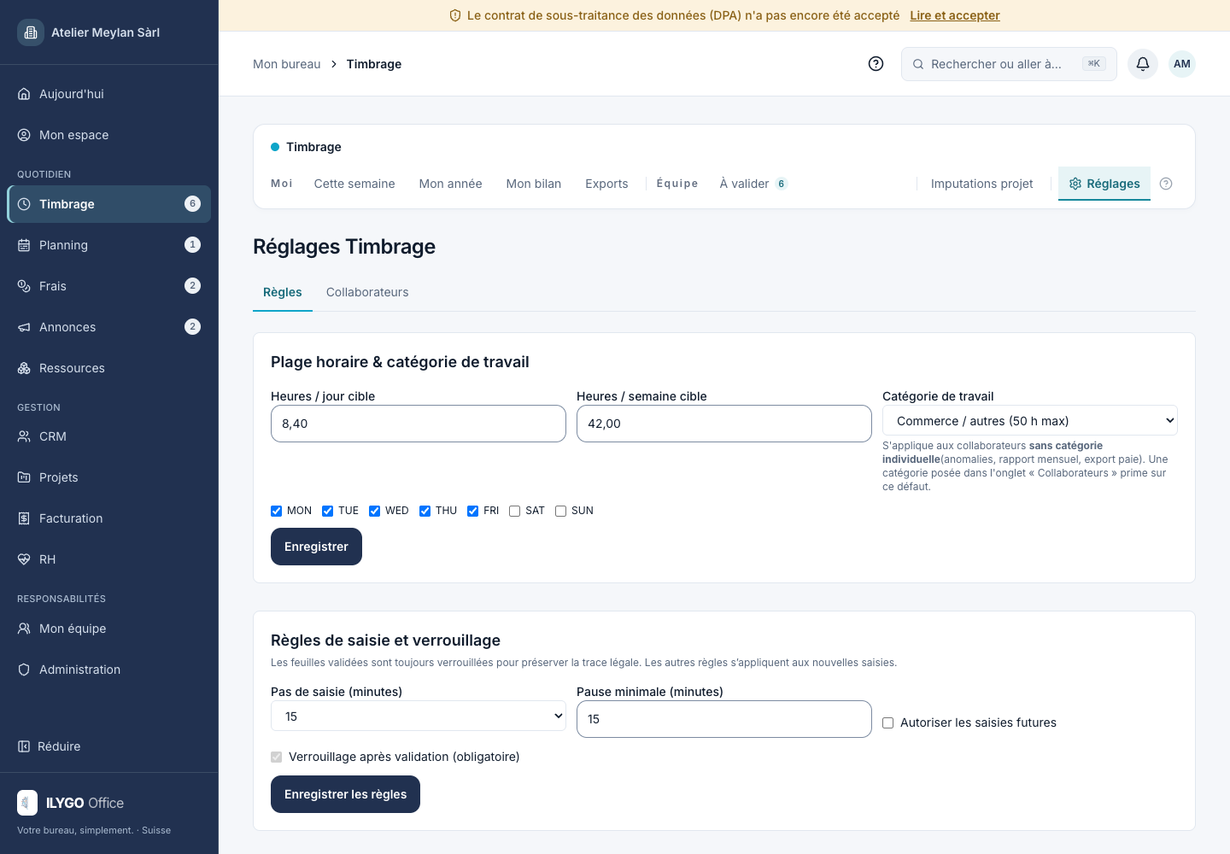This screenshot has width=1230, height=854.
Task: Open the AM user avatar menu
Action: pyautogui.click(x=1182, y=64)
